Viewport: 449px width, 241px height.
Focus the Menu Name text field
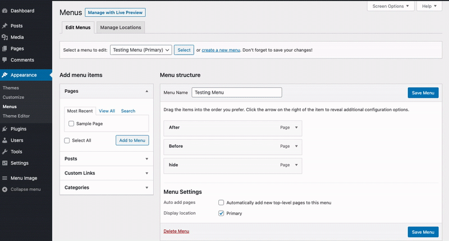click(237, 93)
